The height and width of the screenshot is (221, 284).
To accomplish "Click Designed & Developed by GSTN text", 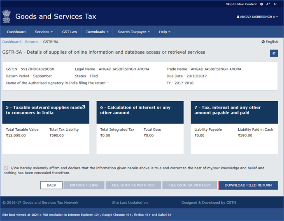I will 209,203.
